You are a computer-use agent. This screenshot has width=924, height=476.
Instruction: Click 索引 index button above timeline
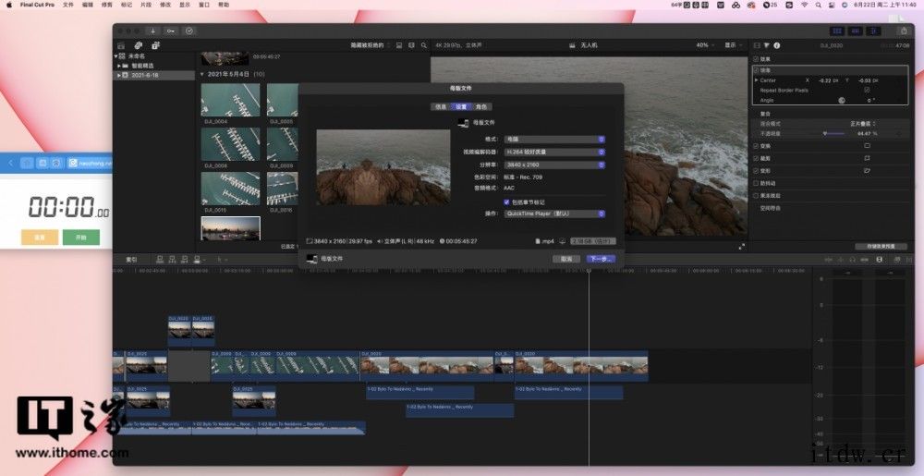pos(132,259)
